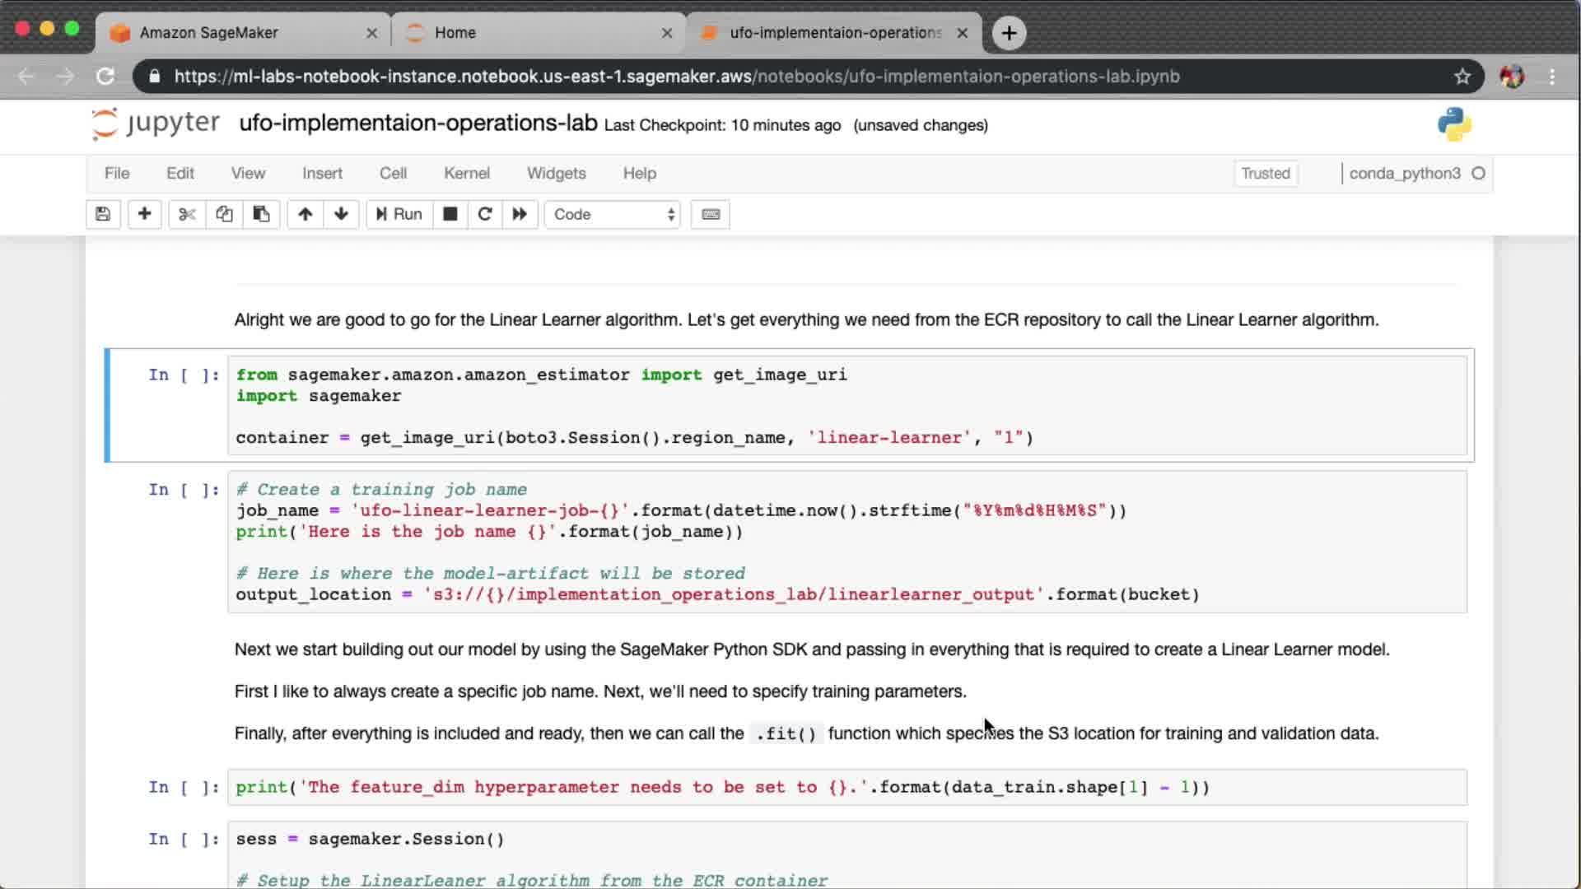Open the Kernel menu

point(466,173)
